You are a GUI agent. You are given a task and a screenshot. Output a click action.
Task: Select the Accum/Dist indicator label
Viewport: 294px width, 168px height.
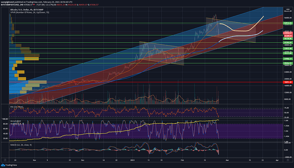click(x=16, y=121)
